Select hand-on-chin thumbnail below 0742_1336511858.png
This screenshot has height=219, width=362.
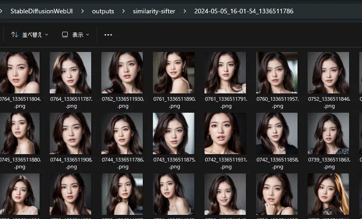pos(277,194)
